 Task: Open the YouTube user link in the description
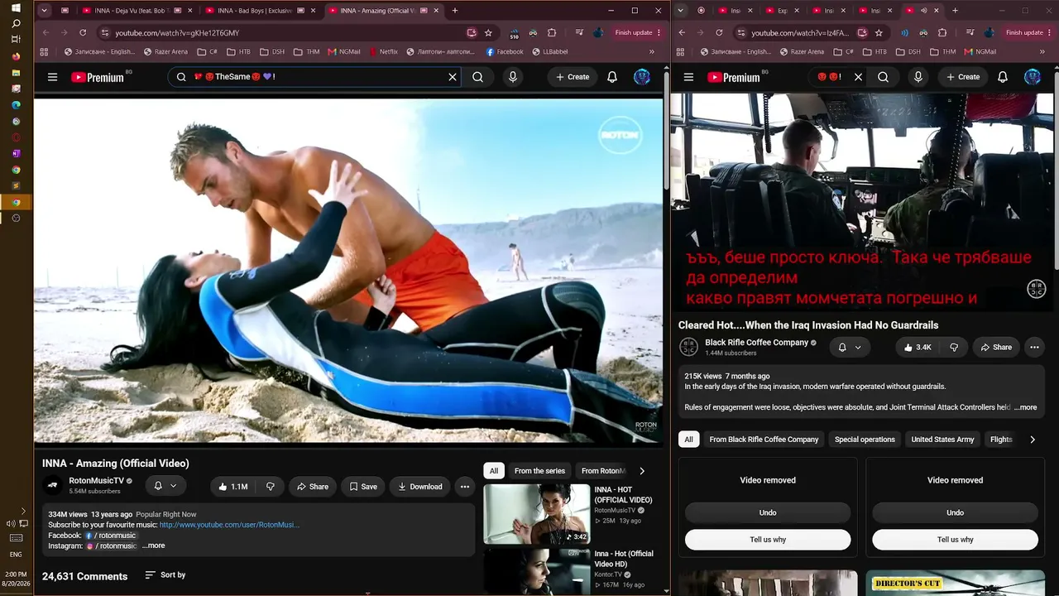[229, 525]
